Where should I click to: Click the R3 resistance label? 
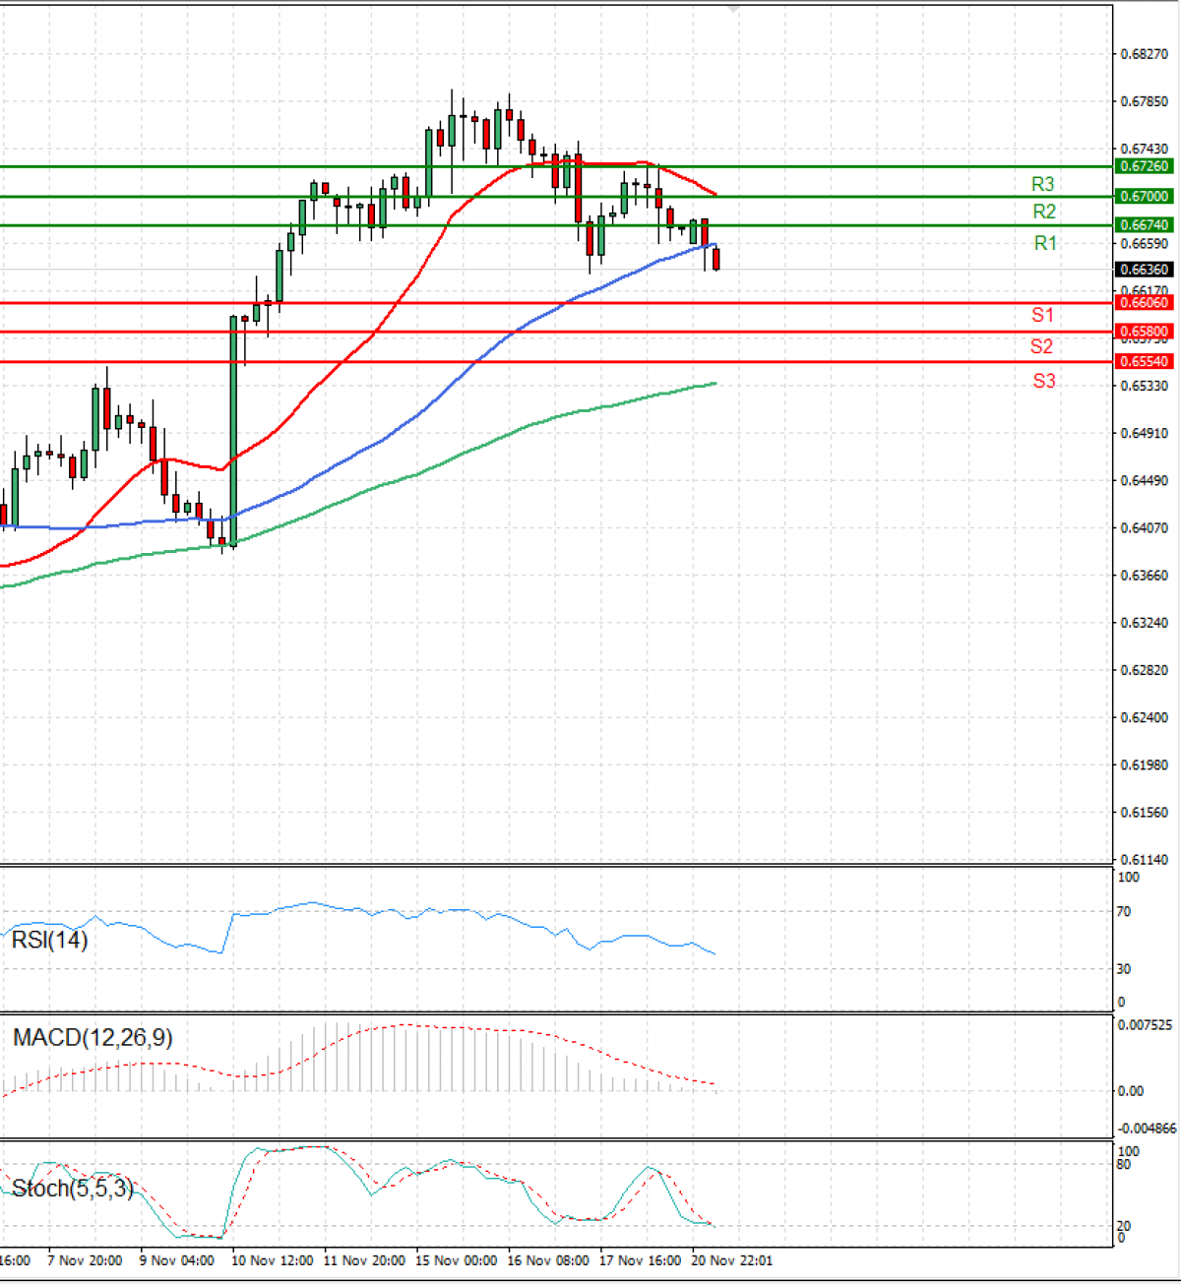(1042, 184)
